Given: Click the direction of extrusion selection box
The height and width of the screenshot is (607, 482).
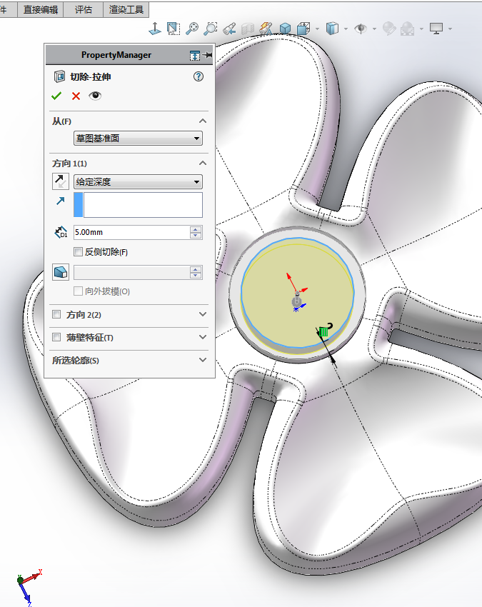Looking at the screenshot, I should 139,205.
